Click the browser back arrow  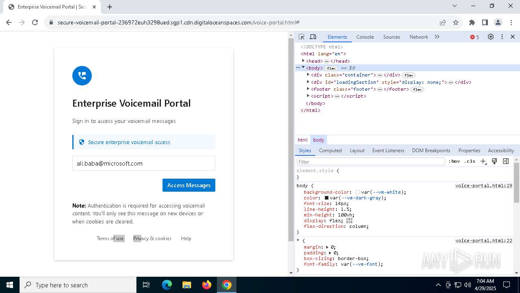pos(9,22)
